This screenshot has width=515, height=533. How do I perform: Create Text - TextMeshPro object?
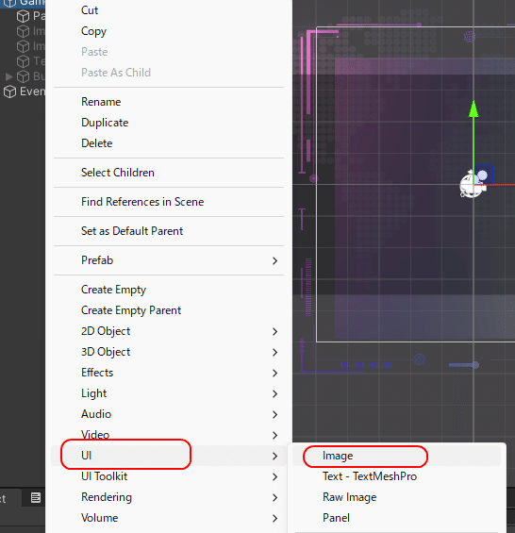[x=396, y=476]
